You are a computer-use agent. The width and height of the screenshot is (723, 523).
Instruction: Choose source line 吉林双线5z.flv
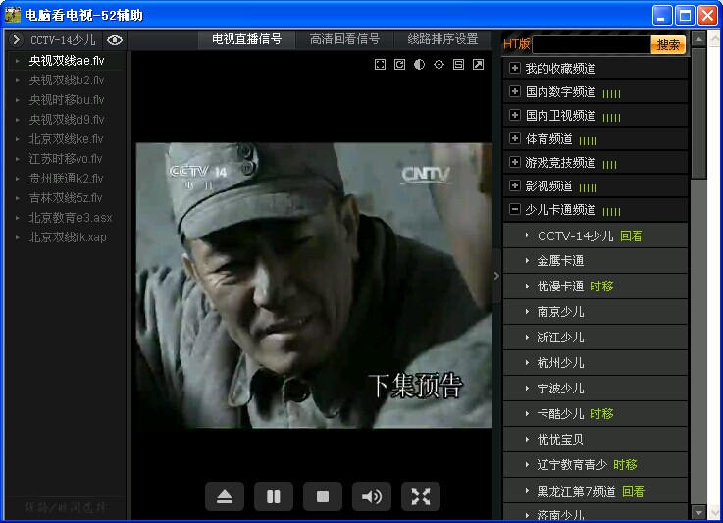click(x=67, y=198)
